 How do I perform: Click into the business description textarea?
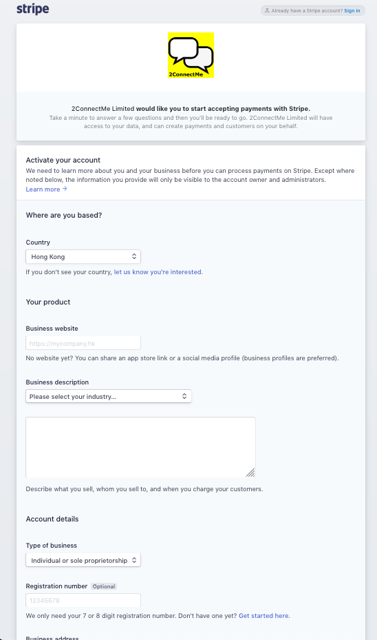[x=140, y=447]
